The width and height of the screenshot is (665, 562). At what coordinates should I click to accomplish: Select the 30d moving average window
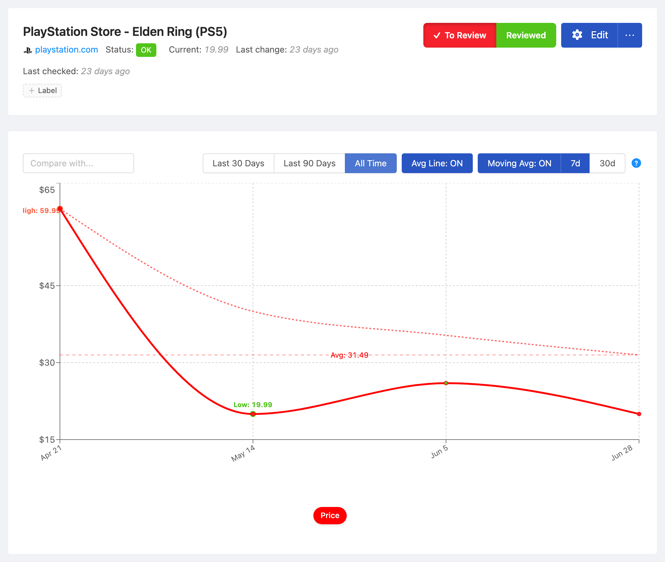pos(607,163)
